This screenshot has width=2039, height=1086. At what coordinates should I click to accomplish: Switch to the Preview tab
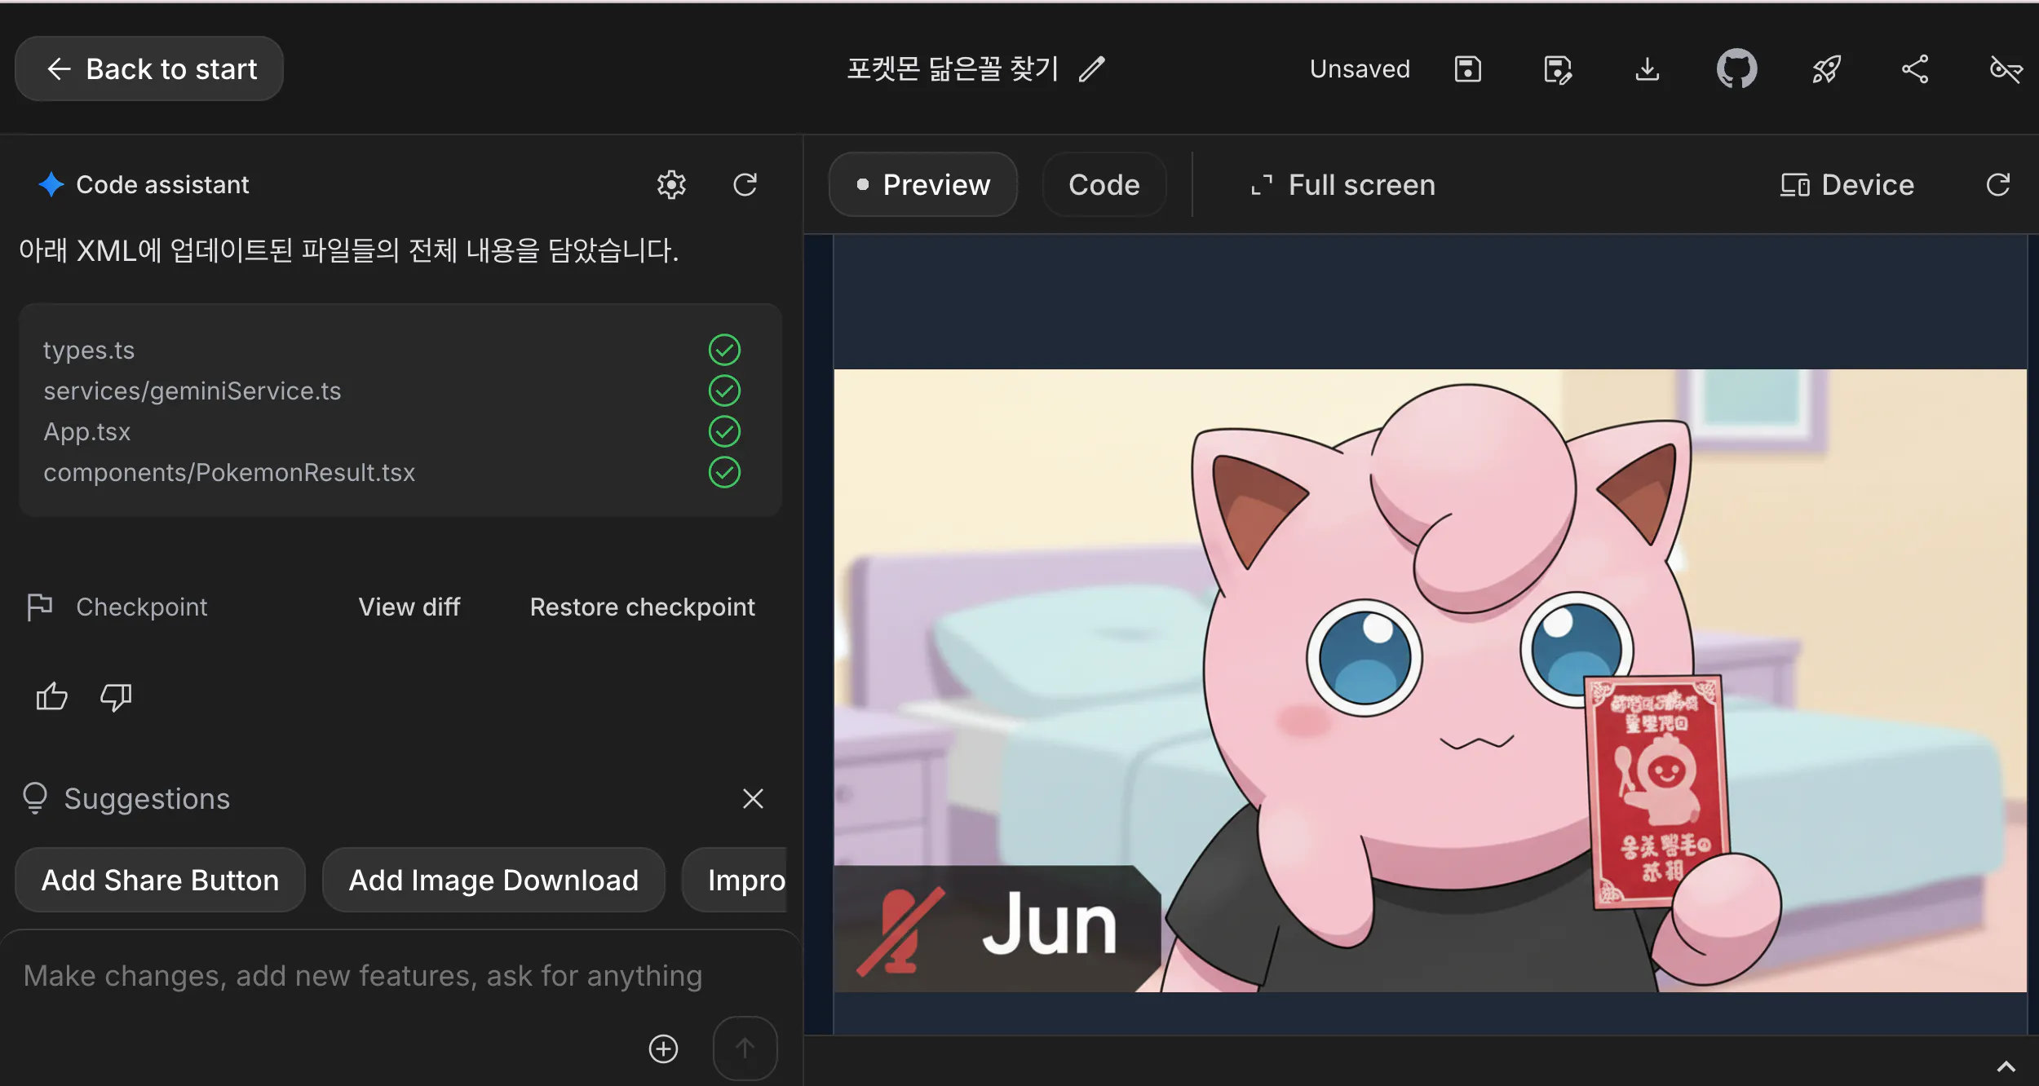tap(923, 185)
